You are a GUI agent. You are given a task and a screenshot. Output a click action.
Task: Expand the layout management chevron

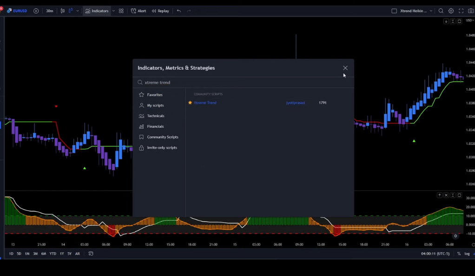(x=431, y=11)
